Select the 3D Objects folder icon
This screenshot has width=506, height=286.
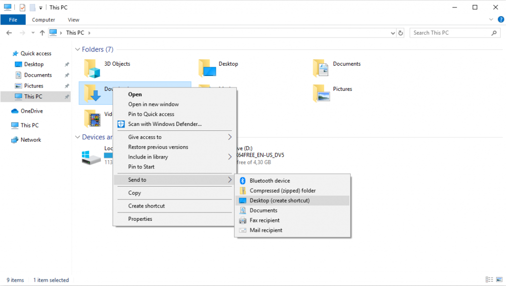click(x=92, y=69)
